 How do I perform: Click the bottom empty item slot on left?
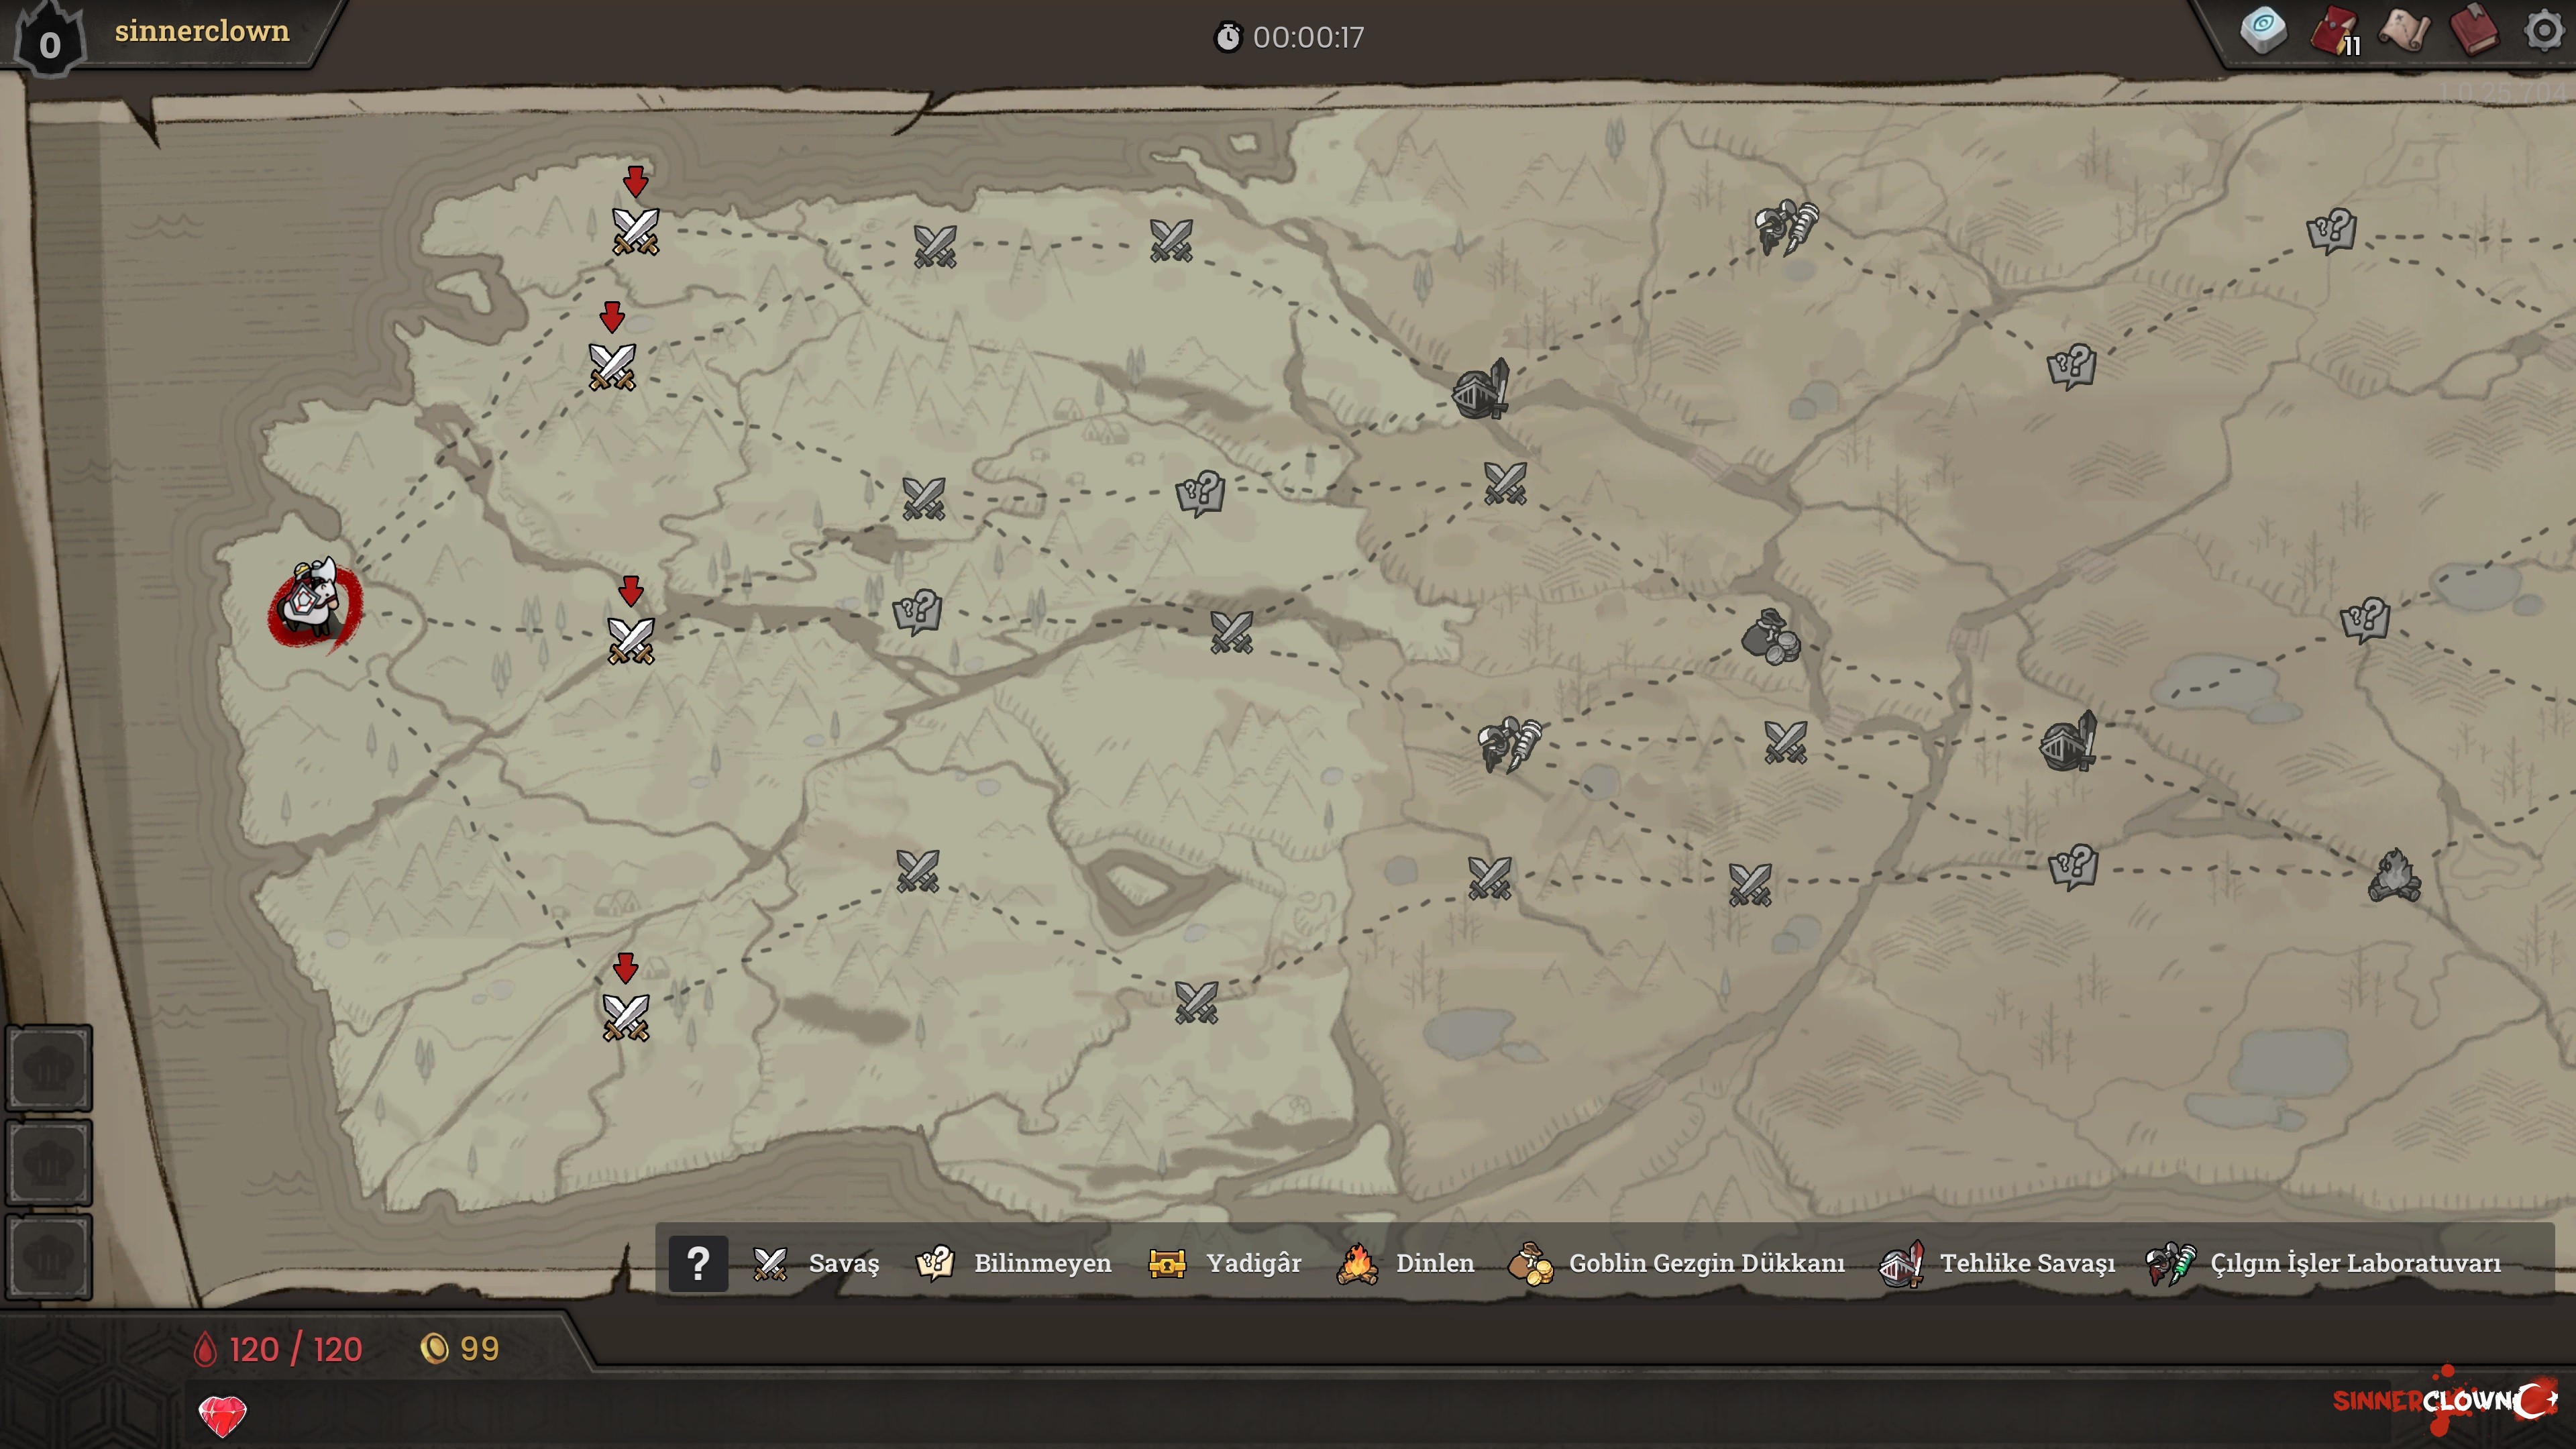(x=49, y=1257)
